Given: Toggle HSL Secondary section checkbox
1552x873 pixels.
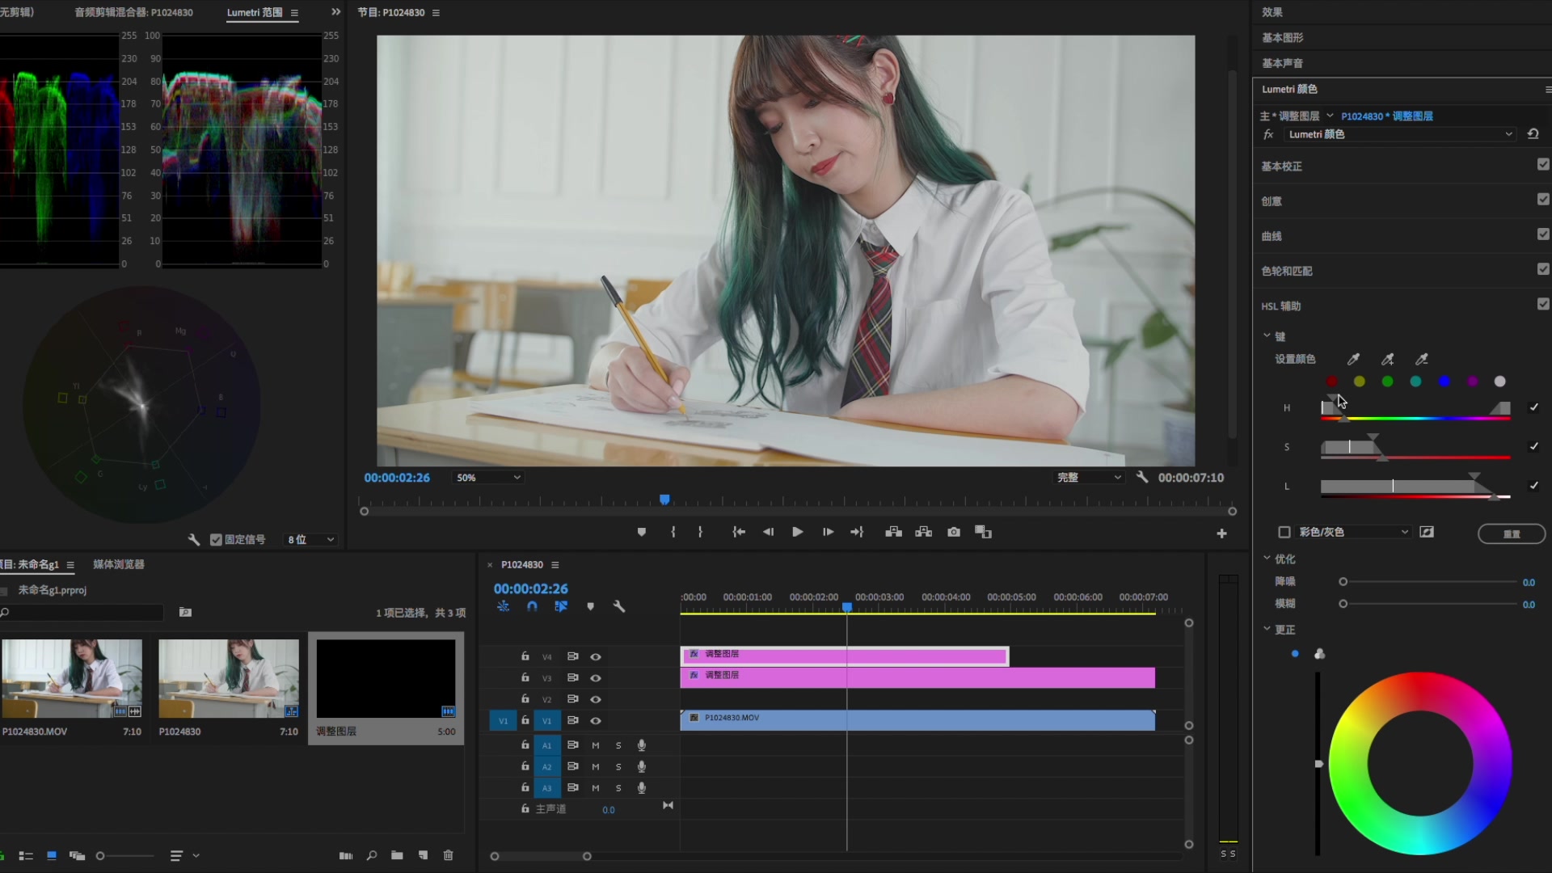Looking at the screenshot, I should [1543, 304].
